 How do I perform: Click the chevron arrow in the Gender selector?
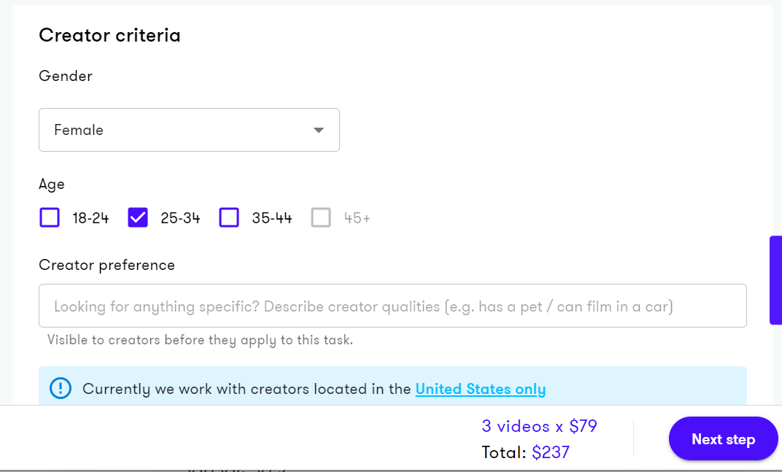[x=318, y=130]
